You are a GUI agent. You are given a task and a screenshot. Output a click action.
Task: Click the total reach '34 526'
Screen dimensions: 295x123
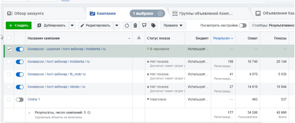click(252, 112)
